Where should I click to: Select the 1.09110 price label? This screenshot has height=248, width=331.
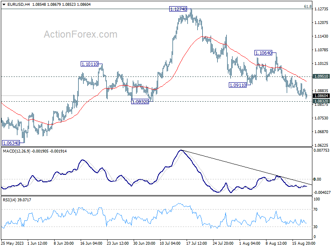pos(237,85)
